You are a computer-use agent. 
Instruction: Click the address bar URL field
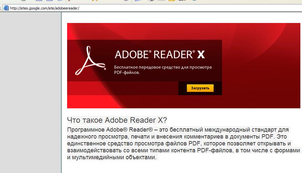click(152, 8)
